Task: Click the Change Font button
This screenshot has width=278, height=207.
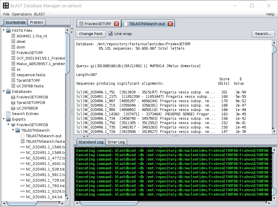Action: point(91,34)
